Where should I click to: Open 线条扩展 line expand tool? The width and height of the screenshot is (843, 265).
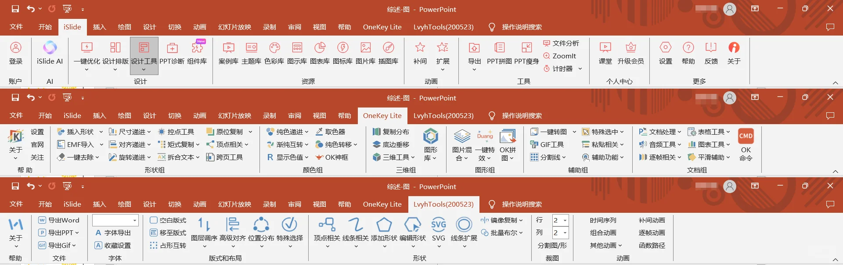464,233
